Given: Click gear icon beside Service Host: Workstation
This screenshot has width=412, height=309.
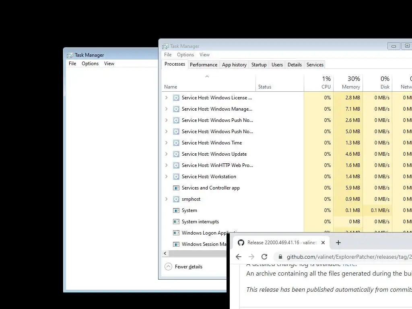Looking at the screenshot, I should [176, 177].
